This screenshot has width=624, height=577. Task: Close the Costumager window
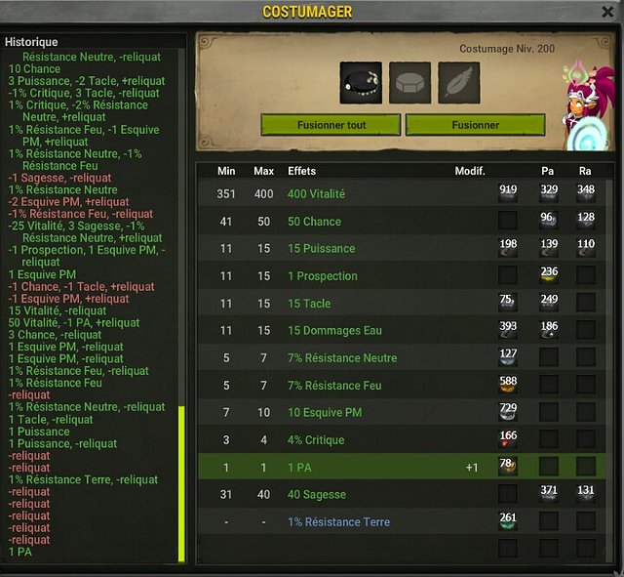[x=607, y=12]
